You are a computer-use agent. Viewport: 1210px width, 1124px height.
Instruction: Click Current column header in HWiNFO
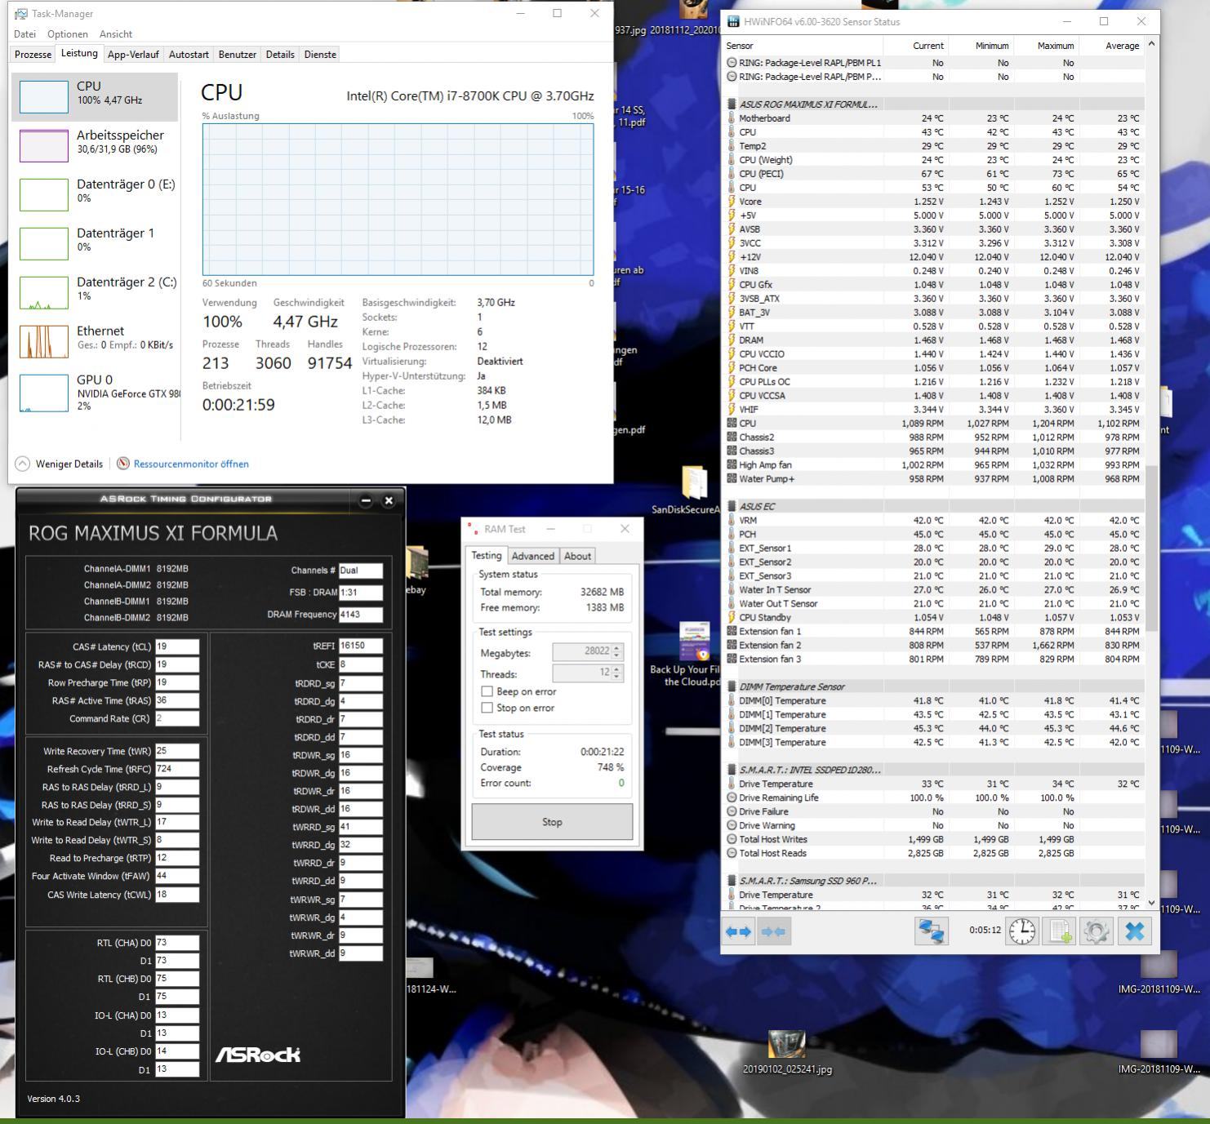click(x=916, y=46)
